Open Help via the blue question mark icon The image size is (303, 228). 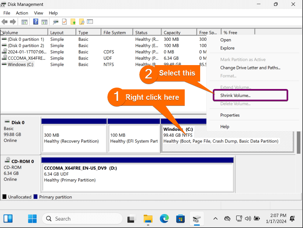click(36, 22)
